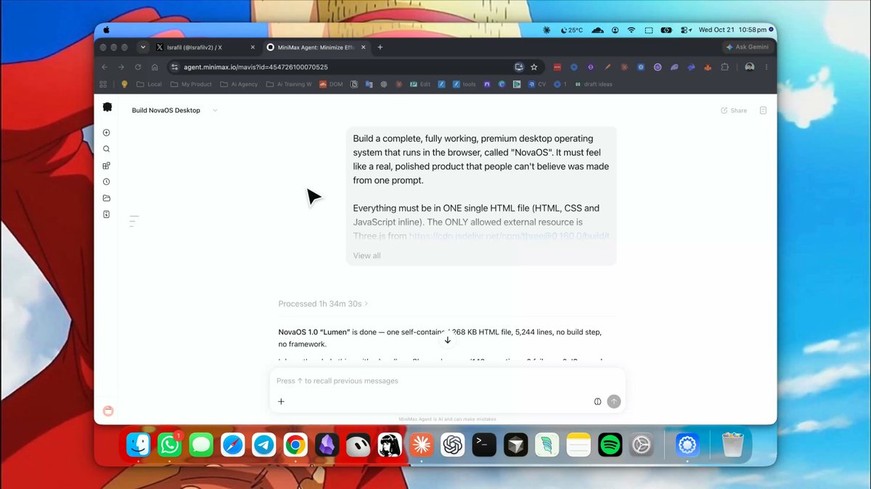
Task: Bookmark this page with the star icon
Action: (x=534, y=67)
